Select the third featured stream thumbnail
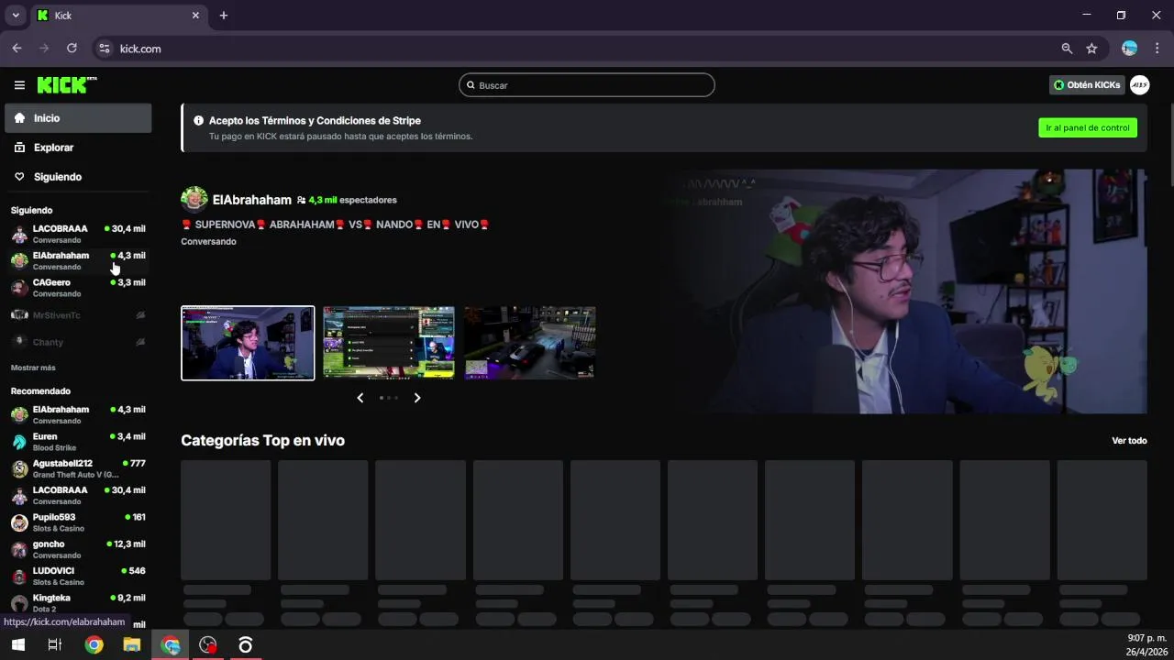Screen dimensions: 1174x660 pyautogui.click(x=530, y=343)
